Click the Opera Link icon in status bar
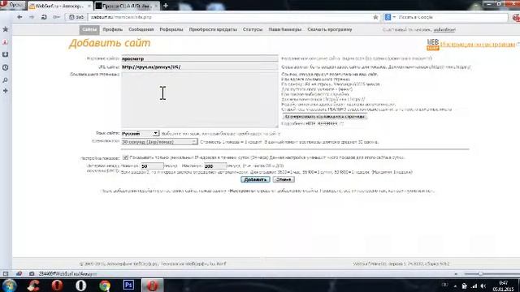The height and width of the screenshot is (292, 520). (x=19, y=274)
